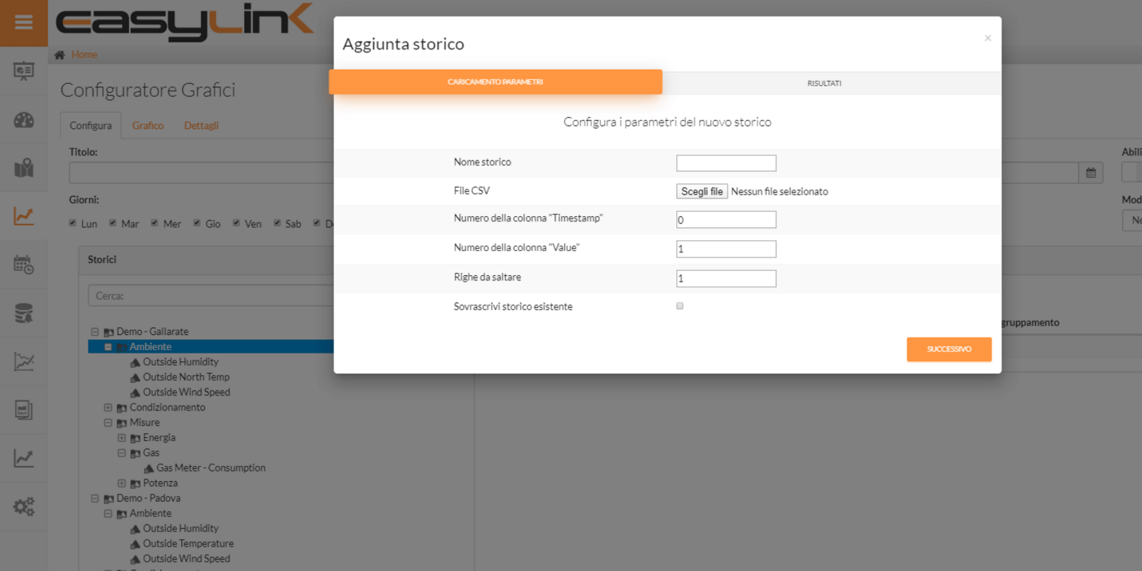The image size is (1142, 571).
Task: Select the Risultati step tab
Action: click(x=824, y=83)
